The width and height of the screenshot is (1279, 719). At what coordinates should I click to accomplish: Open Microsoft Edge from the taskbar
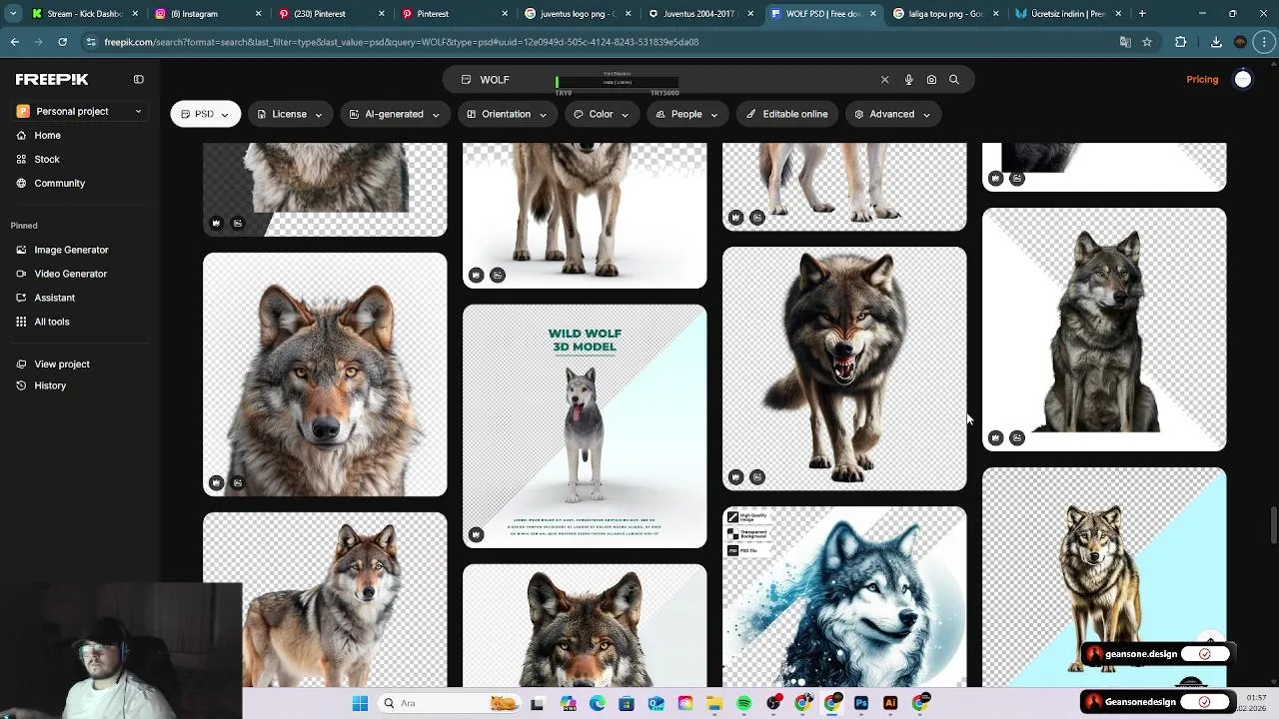click(598, 703)
